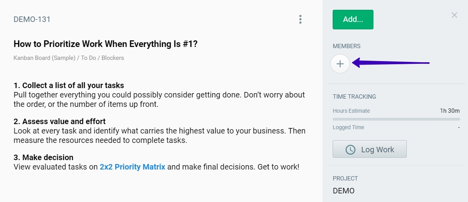Change the 1h 30m hours estimate value
468x202 pixels.
pyautogui.click(x=450, y=111)
